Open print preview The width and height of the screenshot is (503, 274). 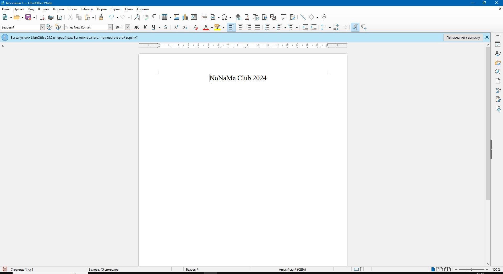coord(60,17)
